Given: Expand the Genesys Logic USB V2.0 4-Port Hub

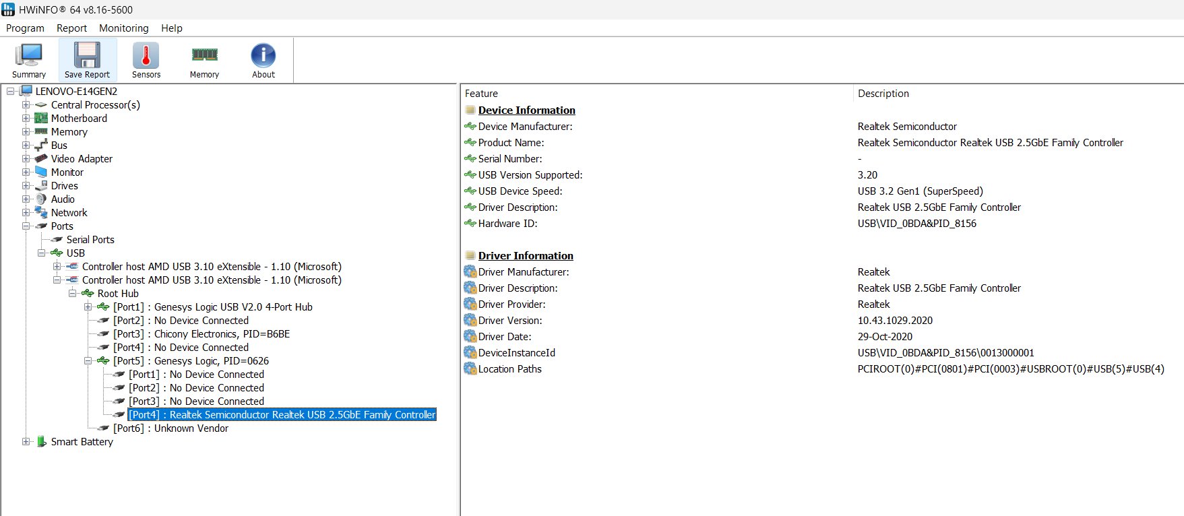Looking at the screenshot, I should pos(88,307).
